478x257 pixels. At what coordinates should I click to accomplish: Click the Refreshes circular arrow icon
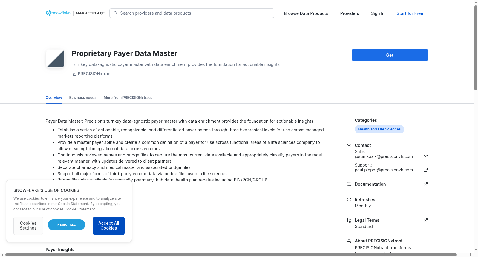(349, 200)
